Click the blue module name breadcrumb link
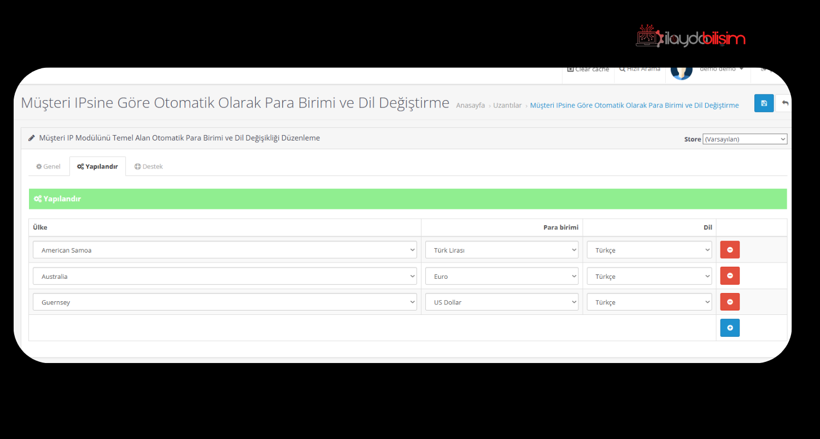The height and width of the screenshot is (439, 820). pyautogui.click(x=634, y=105)
